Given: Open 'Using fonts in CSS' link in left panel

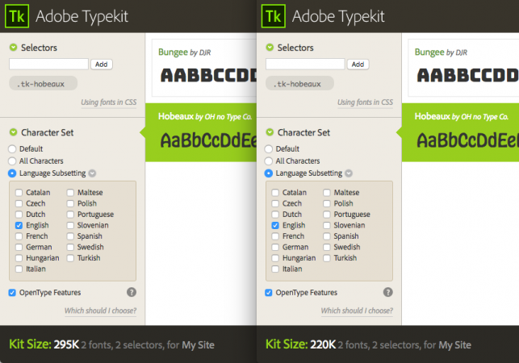Looking at the screenshot, I should coord(109,102).
